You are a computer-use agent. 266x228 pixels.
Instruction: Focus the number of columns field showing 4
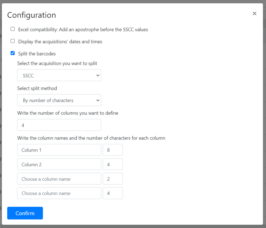pyautogui.click(x=59, y=125)
